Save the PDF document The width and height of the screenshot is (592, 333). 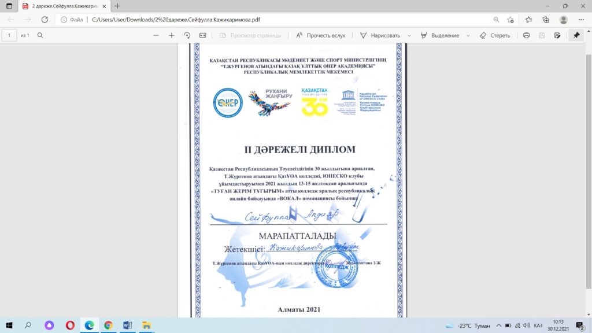coord(542,35)
